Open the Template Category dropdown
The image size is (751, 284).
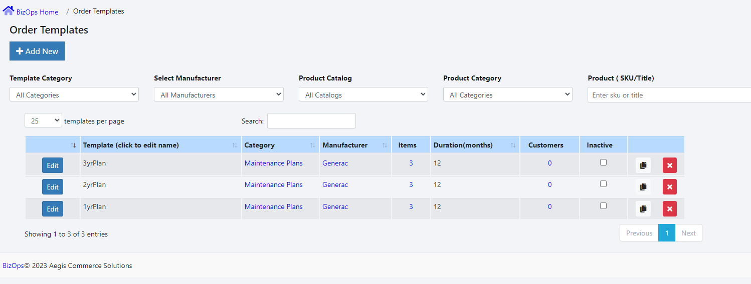point(74,94)
